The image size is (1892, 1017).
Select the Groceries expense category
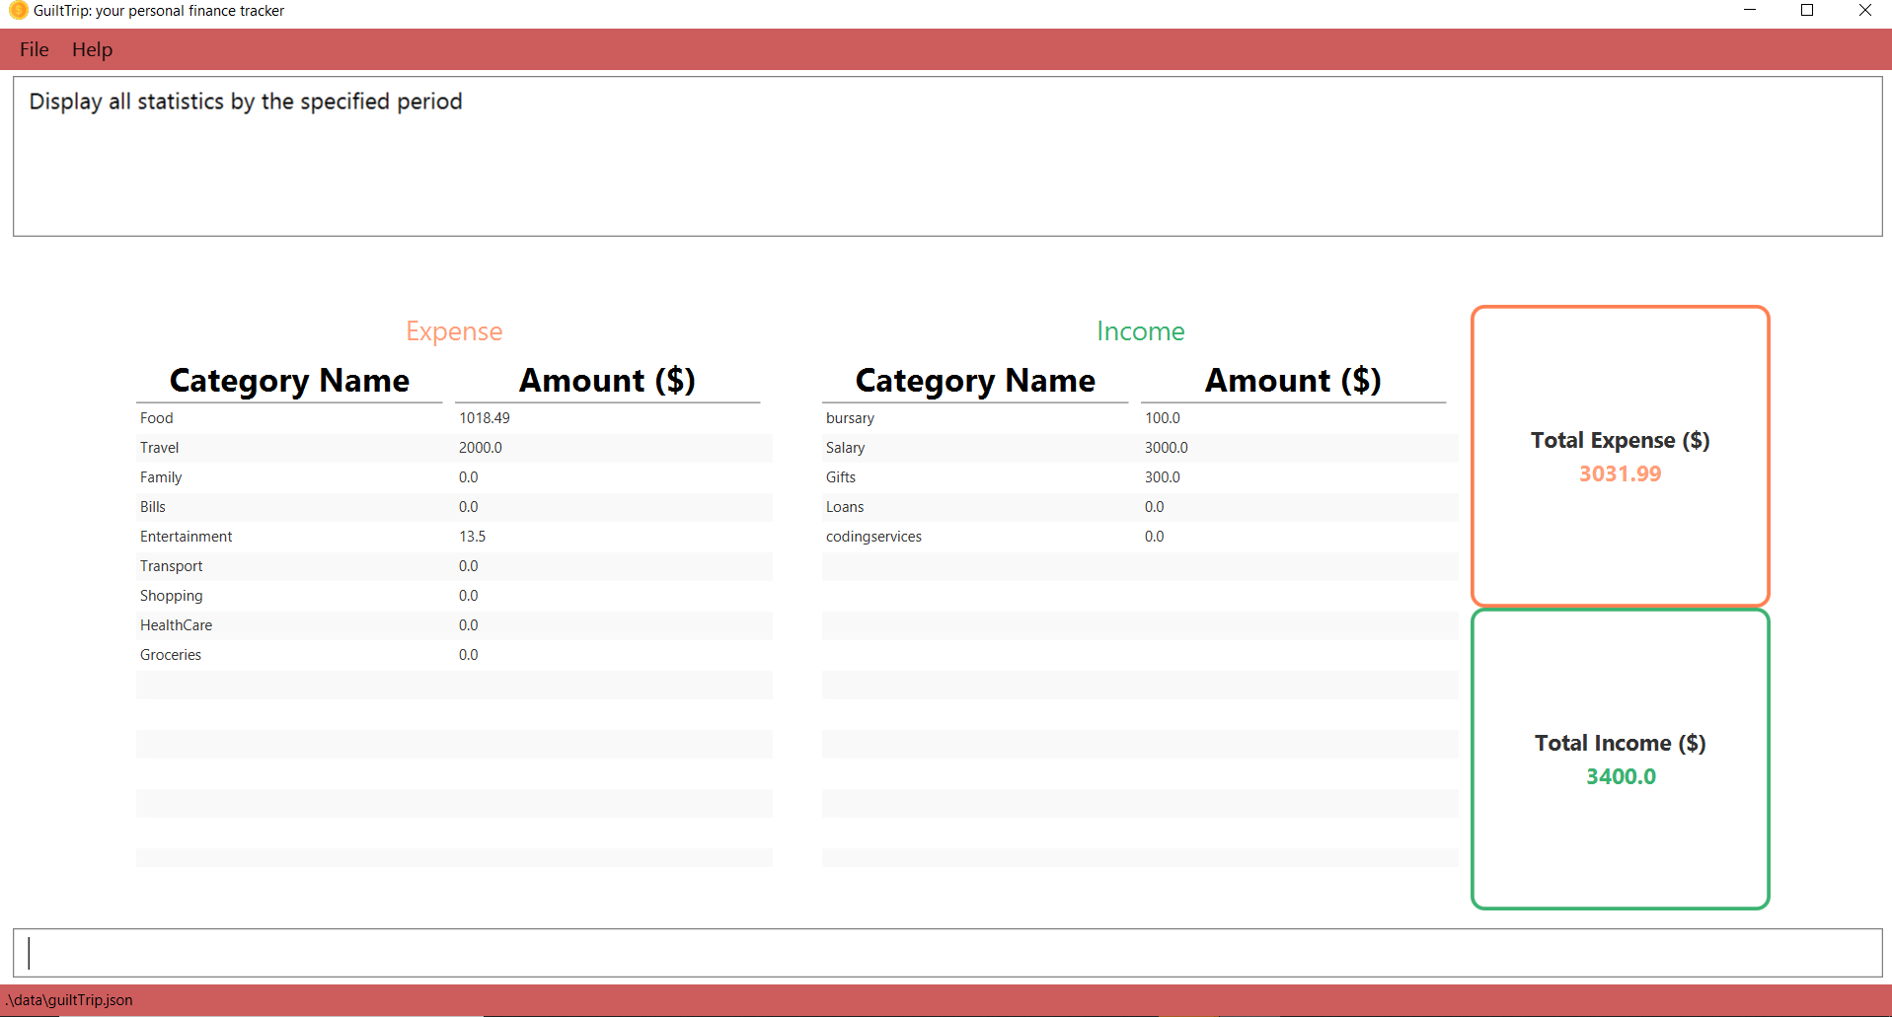coord(170,655)
